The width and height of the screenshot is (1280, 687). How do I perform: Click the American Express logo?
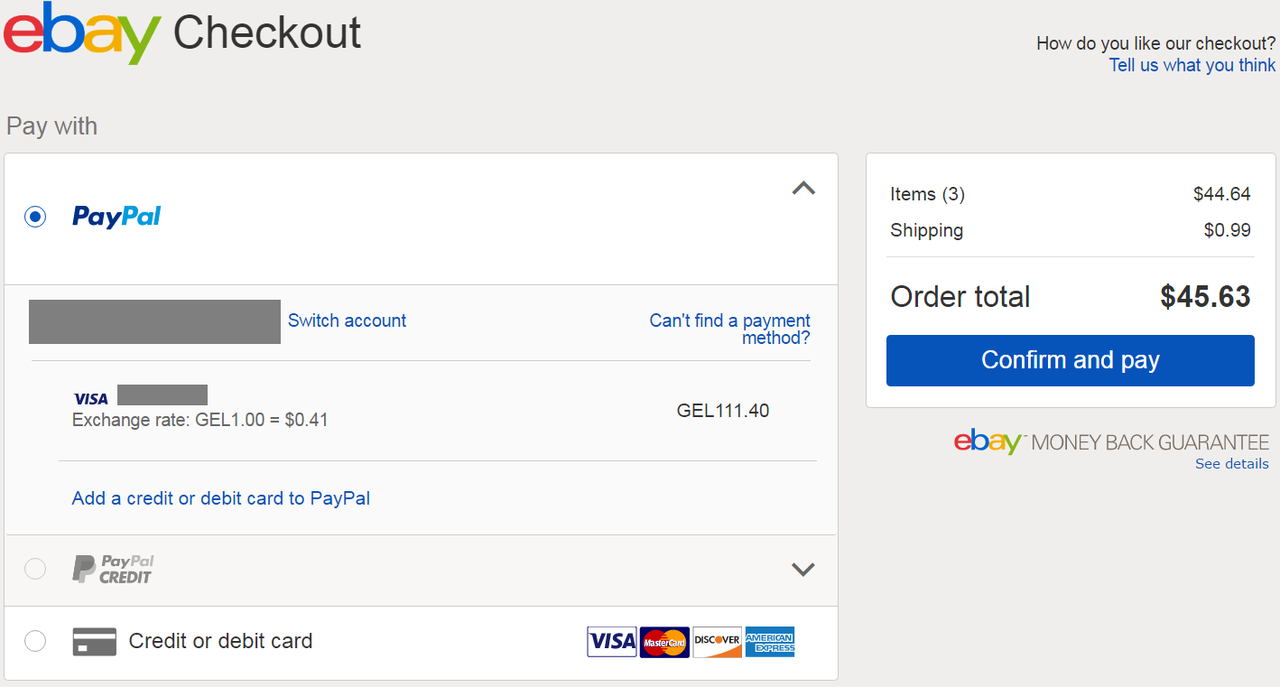pos(770,642)
